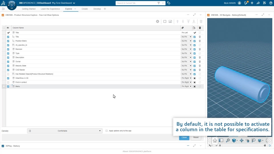The image size is (274, 154).
Task: Open the 3DEXPERIENCE compass
Action: click(12, 5)
